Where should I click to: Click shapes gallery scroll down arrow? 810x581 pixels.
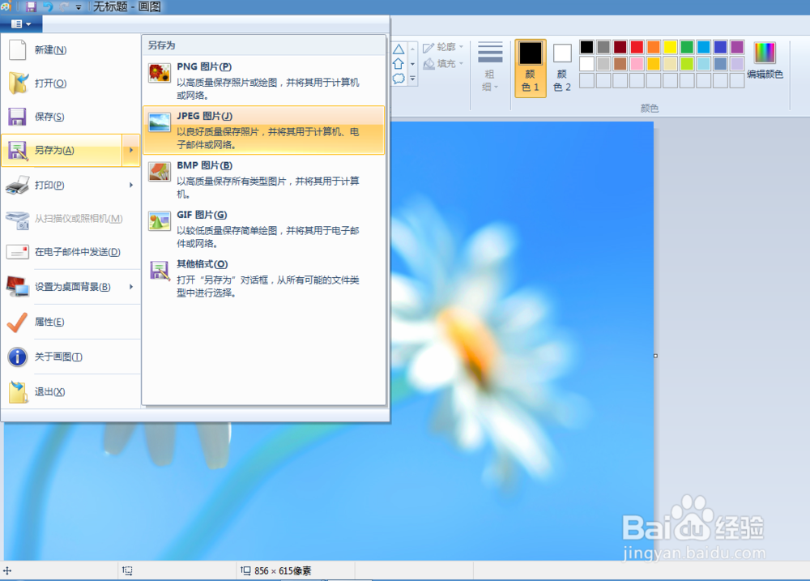[x=412, y=63]
